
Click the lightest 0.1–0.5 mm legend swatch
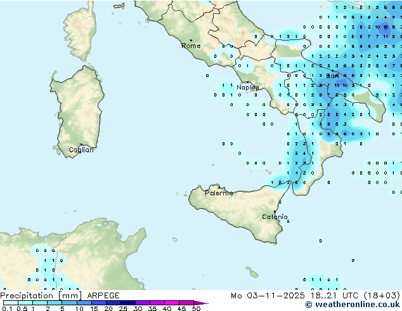(x=11, y=303)
